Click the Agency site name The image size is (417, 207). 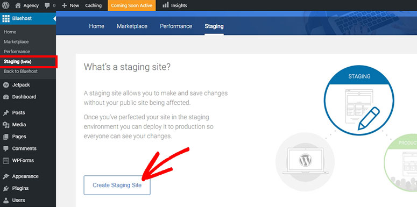(x=31, y=5)
